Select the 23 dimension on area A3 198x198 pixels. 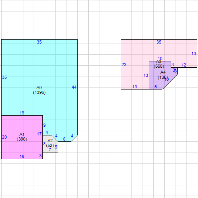pyautogui.click(x=124, y=65)
